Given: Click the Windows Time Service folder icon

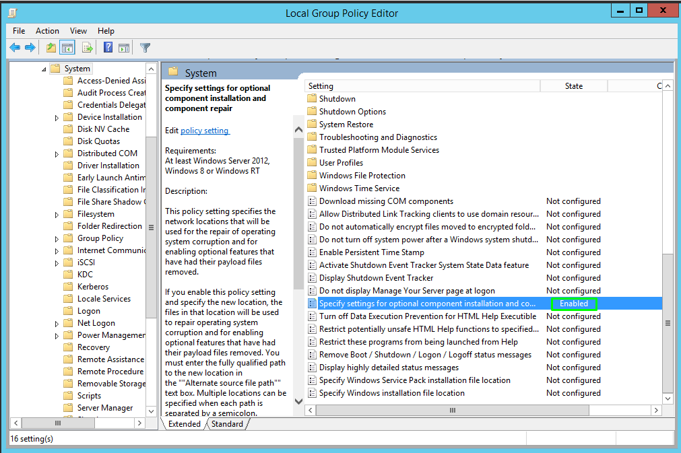Looking at the screenshot, I should click(x=312, y=188).
